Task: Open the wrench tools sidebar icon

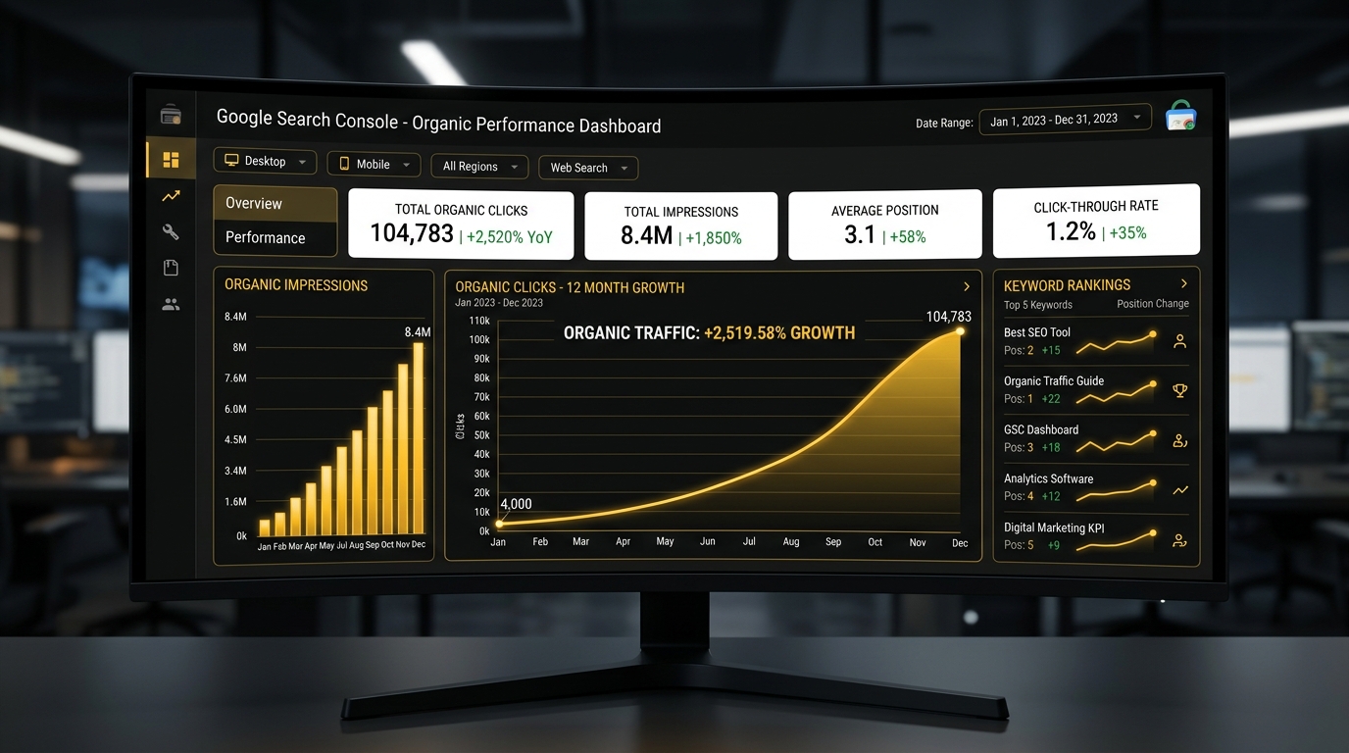Action: pyautogui.click(x=171, y=231)
